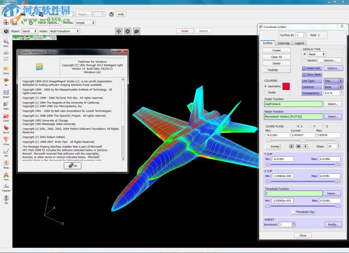Viewport: 349px width, 253px height.
Task: Click the red Geometric color swatch
Action: pyautogui.click(x=286, y=86)
